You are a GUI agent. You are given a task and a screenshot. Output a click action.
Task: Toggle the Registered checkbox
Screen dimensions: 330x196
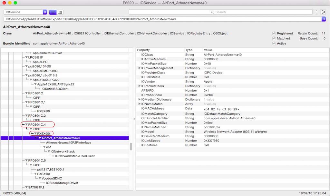click(274, 33)
